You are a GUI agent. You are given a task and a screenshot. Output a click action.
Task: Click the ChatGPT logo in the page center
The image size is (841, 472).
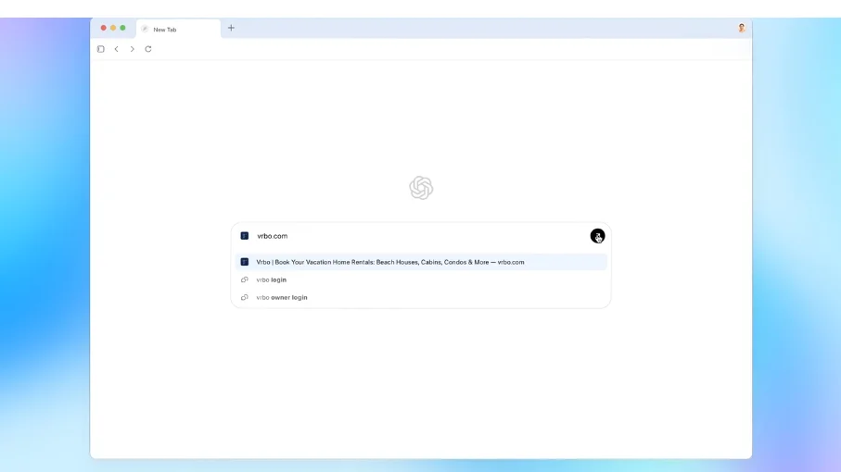pos(421,188)
